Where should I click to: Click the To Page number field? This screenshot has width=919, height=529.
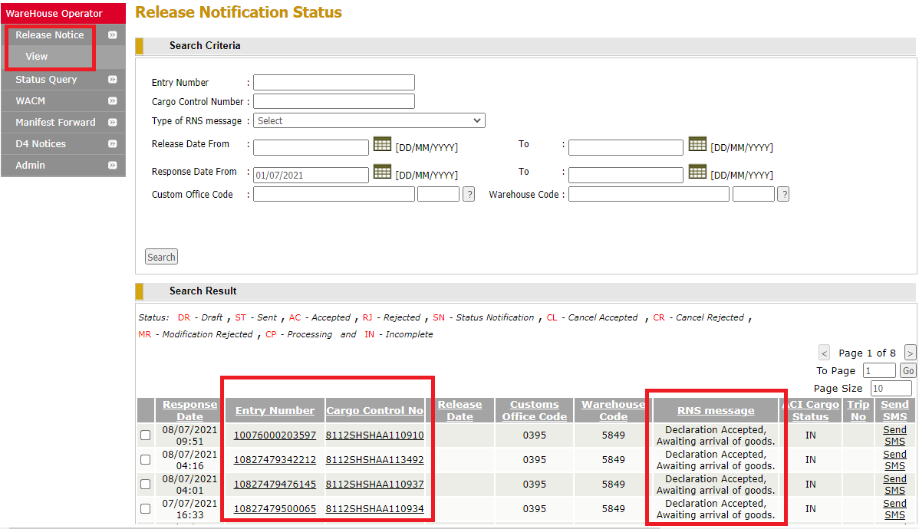[x=879, y=371]
